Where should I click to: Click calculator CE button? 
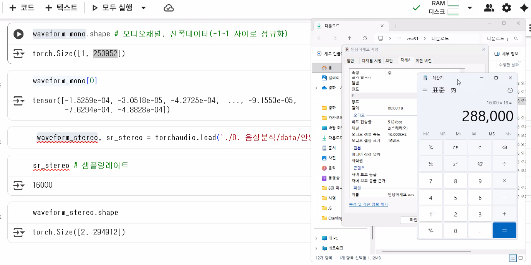tap(455, 148)
